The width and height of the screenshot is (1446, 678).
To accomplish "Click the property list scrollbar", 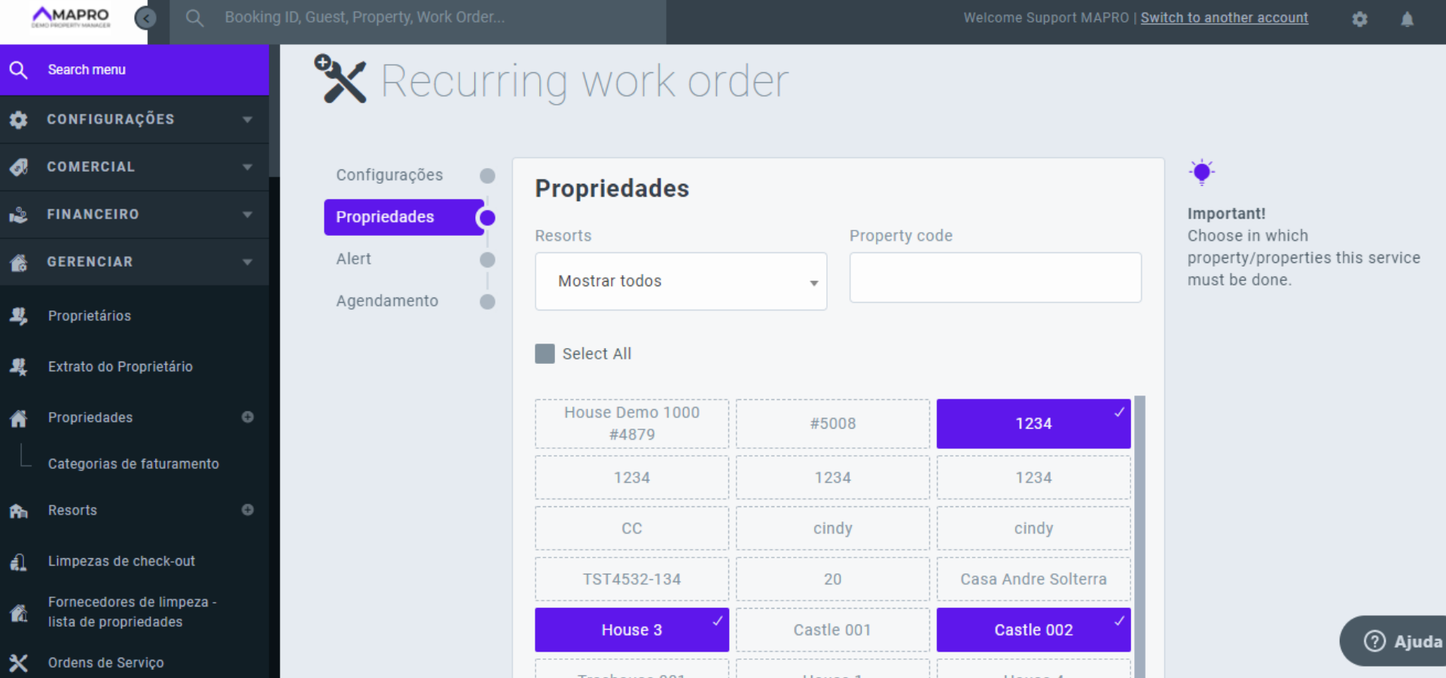I will (1139, 527).
